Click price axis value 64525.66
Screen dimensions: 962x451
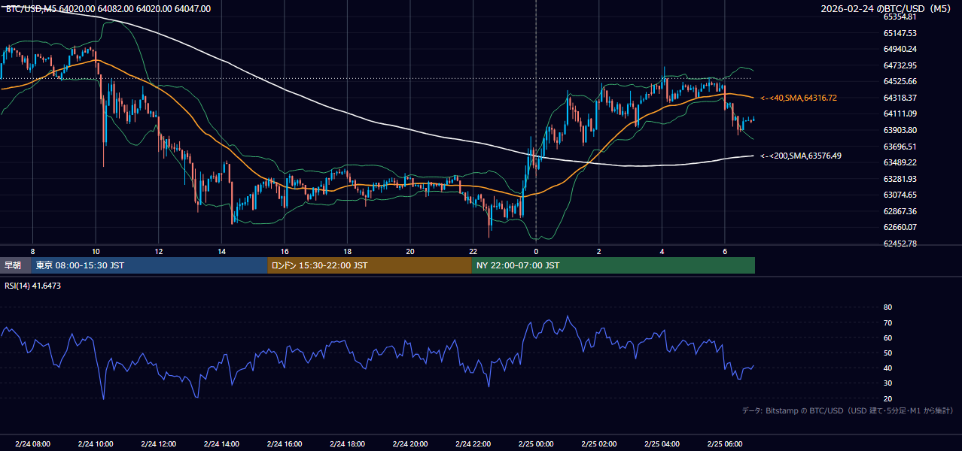coord(900,81)
